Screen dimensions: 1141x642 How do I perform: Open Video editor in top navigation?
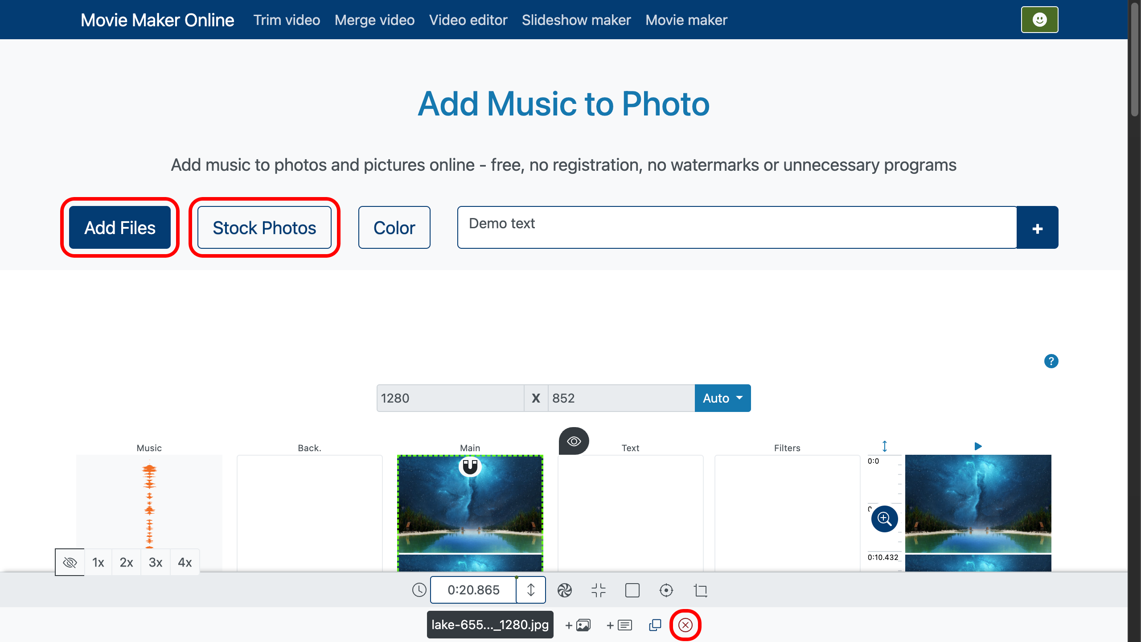[468, 20]
